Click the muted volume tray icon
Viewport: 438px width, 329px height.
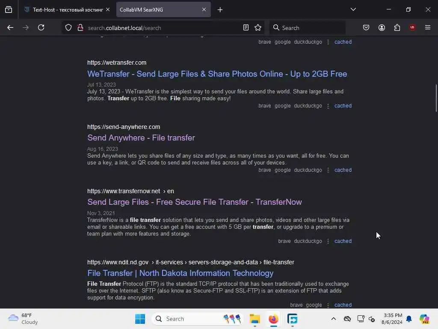tap(372, 319)
